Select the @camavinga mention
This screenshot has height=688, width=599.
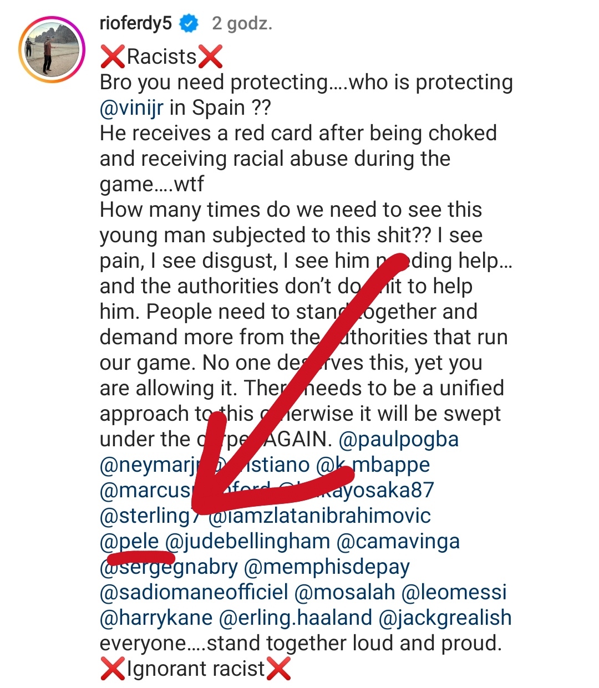pos(398,541)
